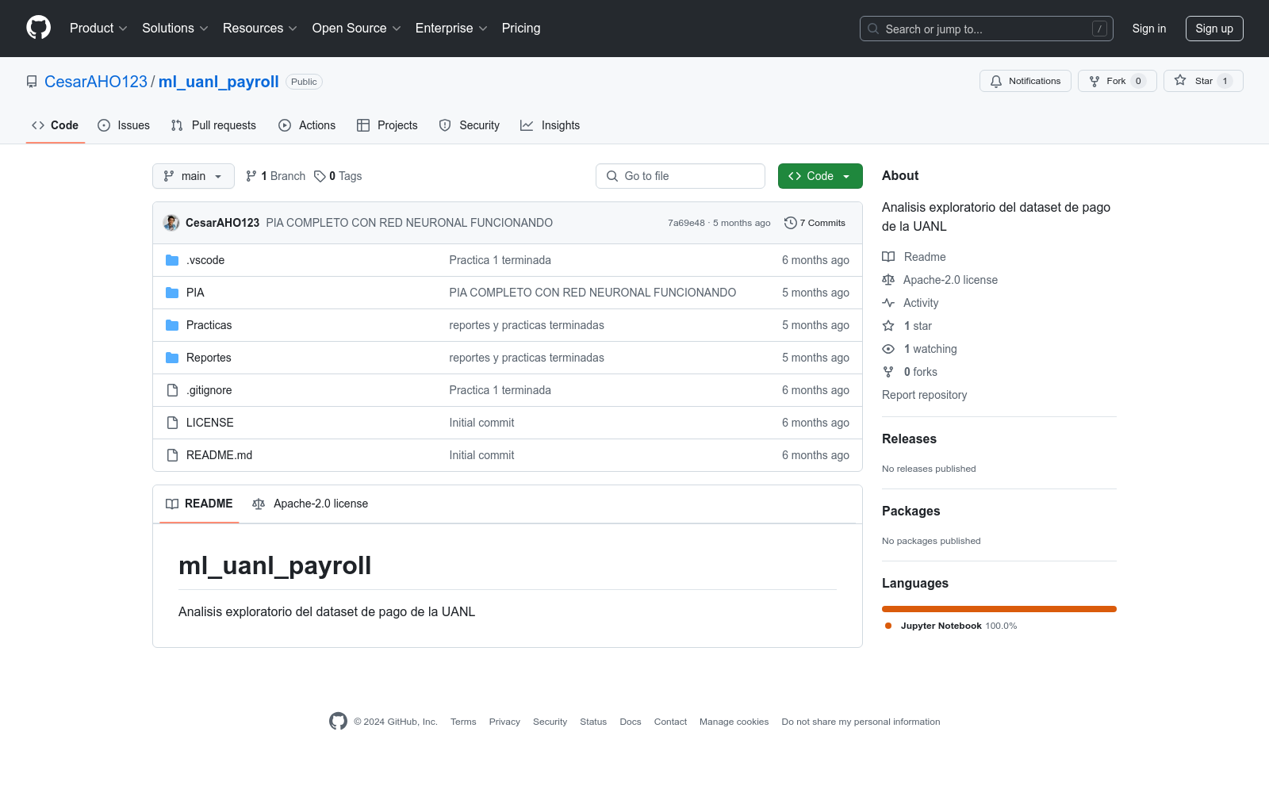Click the Search or jump to field

987,29
